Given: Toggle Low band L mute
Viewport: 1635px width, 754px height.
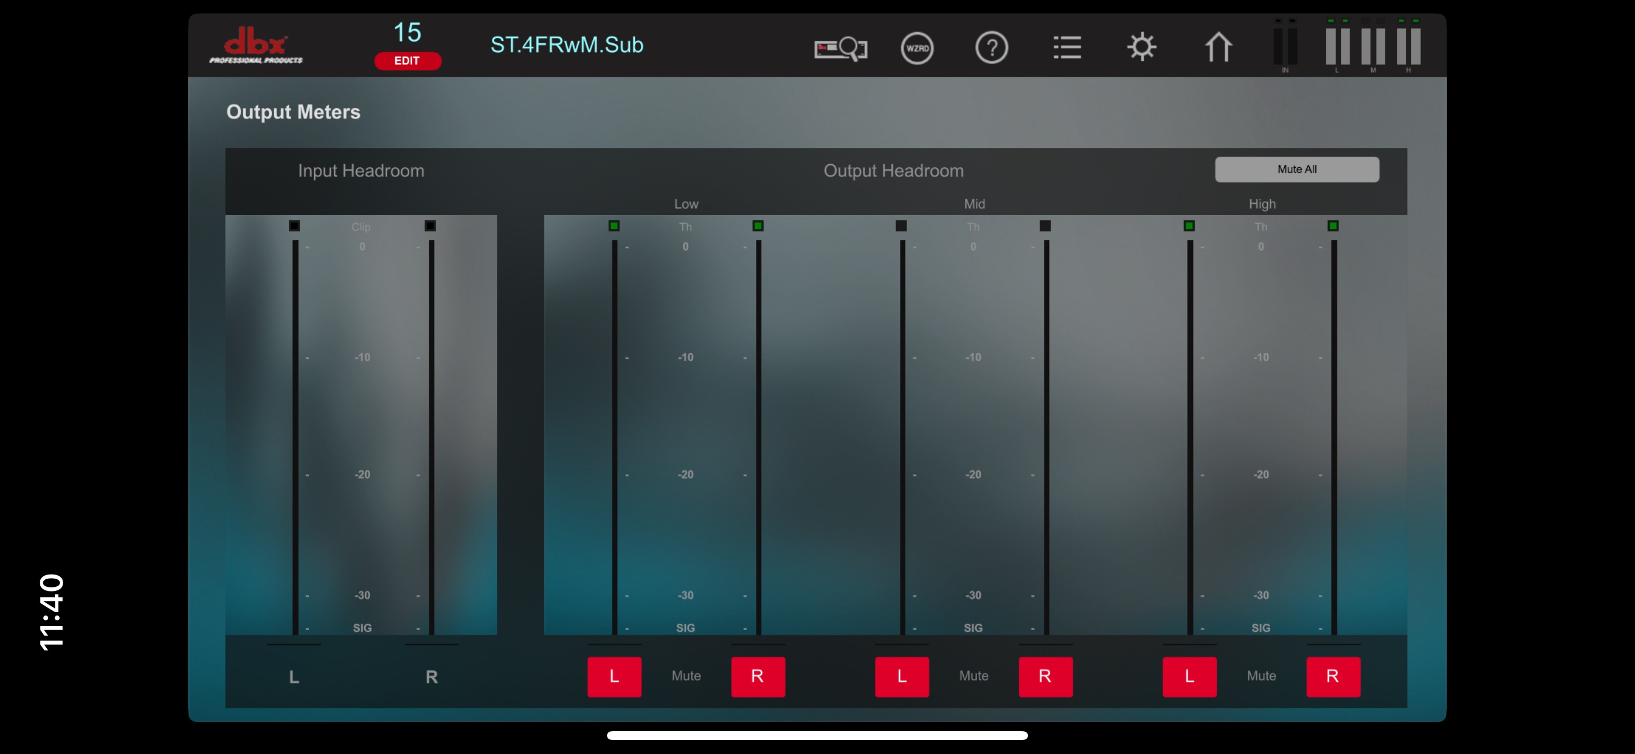Looking at the screenshot, I should (614, 677).
